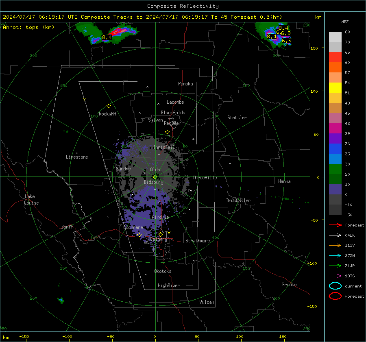The image size is (366, 342).
Task: Click the Cochrane town label
Action: (133, 227)
